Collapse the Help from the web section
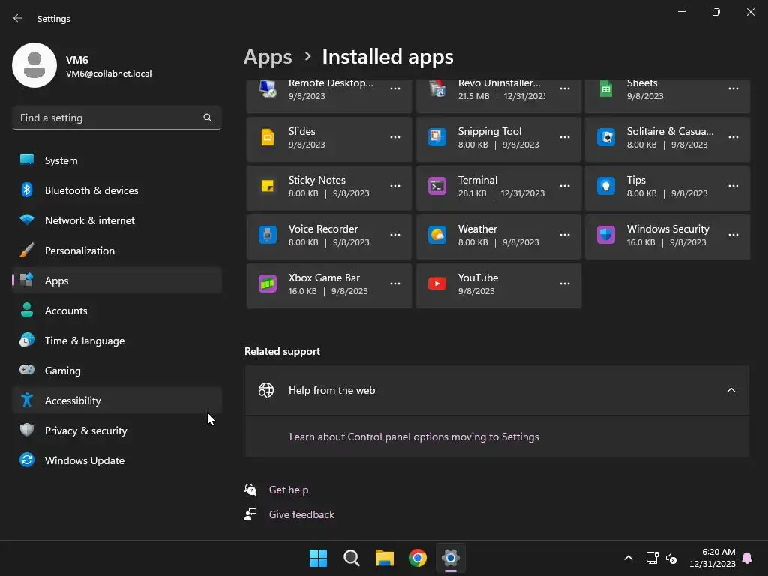768x576 pixels. coord(731,390)
